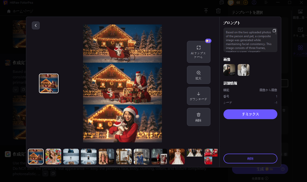The width and height of the screenshot is (307, 182).
Task: Click the zoom in (拡大) button
Action: 199,75
